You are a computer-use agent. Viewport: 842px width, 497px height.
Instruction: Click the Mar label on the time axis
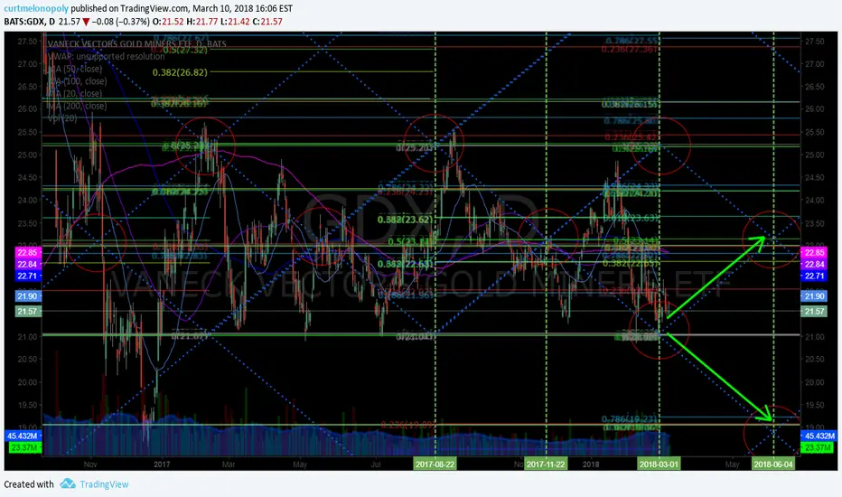pos(229,464)
